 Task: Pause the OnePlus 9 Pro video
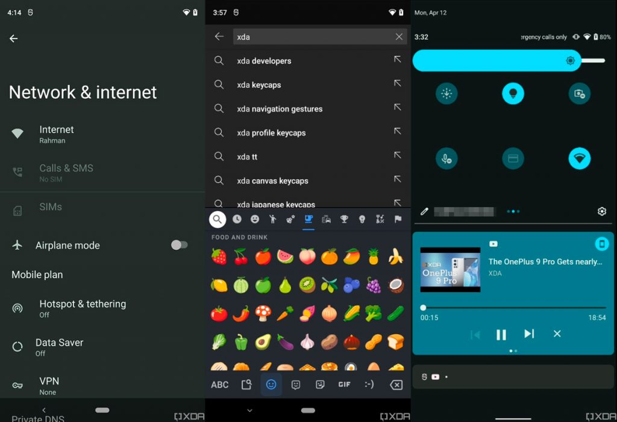click(x=501, y=334)
